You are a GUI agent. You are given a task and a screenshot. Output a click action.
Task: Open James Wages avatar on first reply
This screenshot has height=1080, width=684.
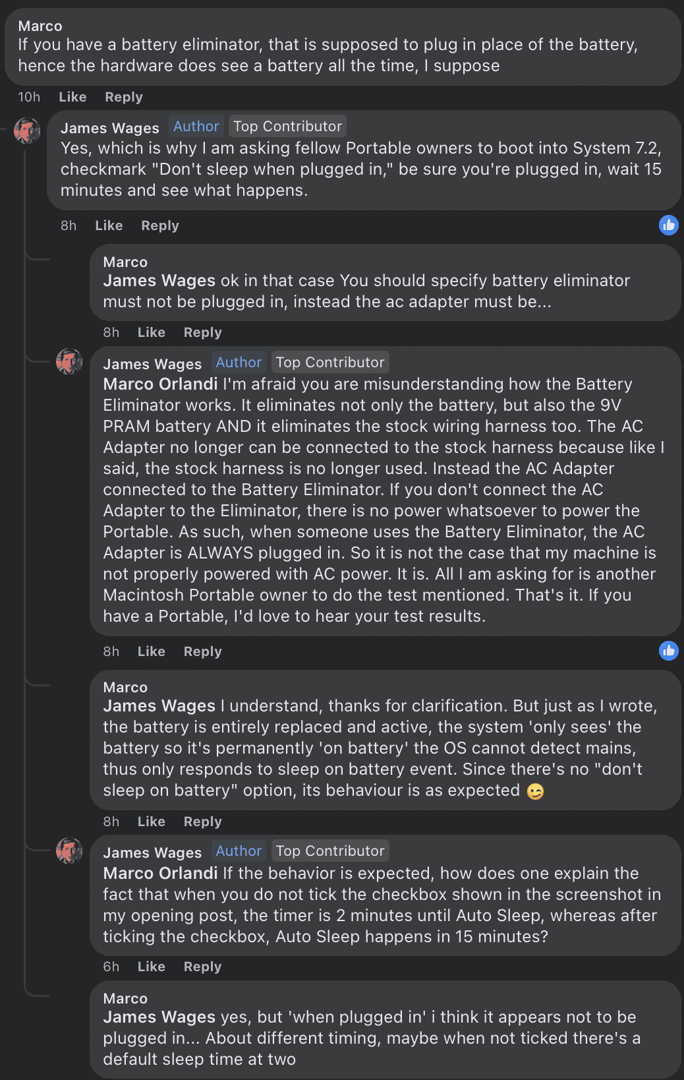[27, 131]
